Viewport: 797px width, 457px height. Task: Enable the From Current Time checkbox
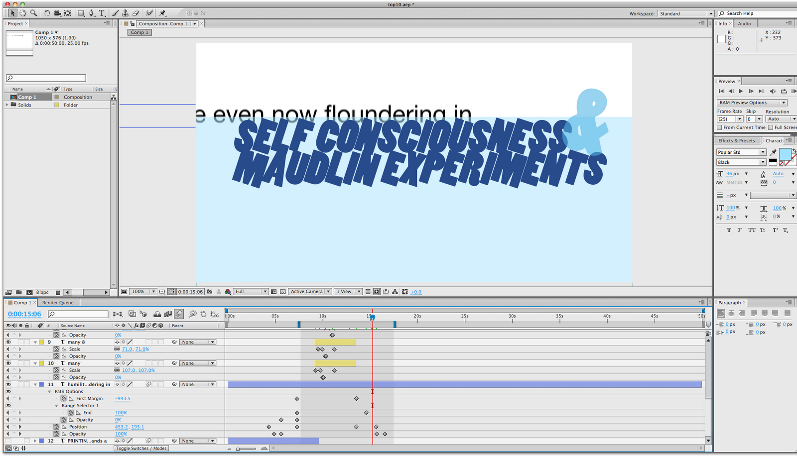click(x=719, y=127)
